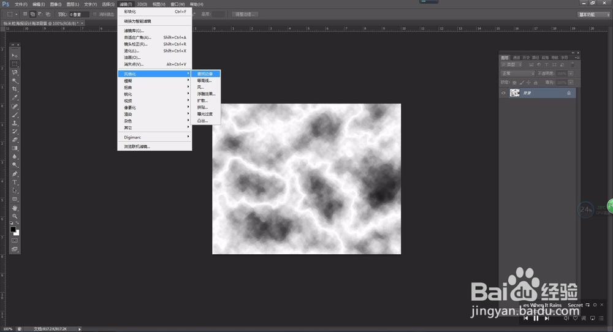The image size is (613, 332).
Task: Open the opacity slider dropdown arrow
Action: pyautogui.click(x=571, y=74)
